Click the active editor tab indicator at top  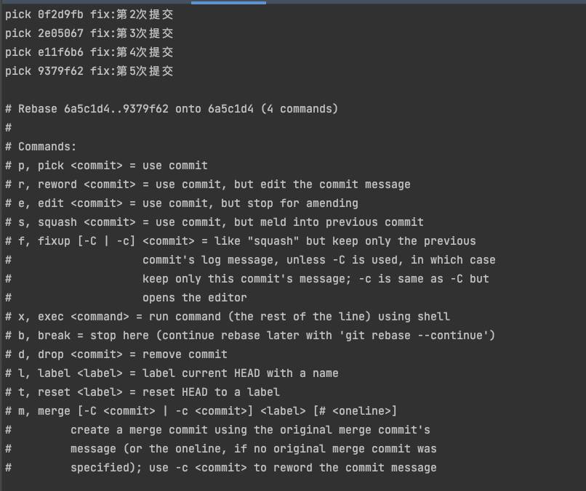[228, 2]
